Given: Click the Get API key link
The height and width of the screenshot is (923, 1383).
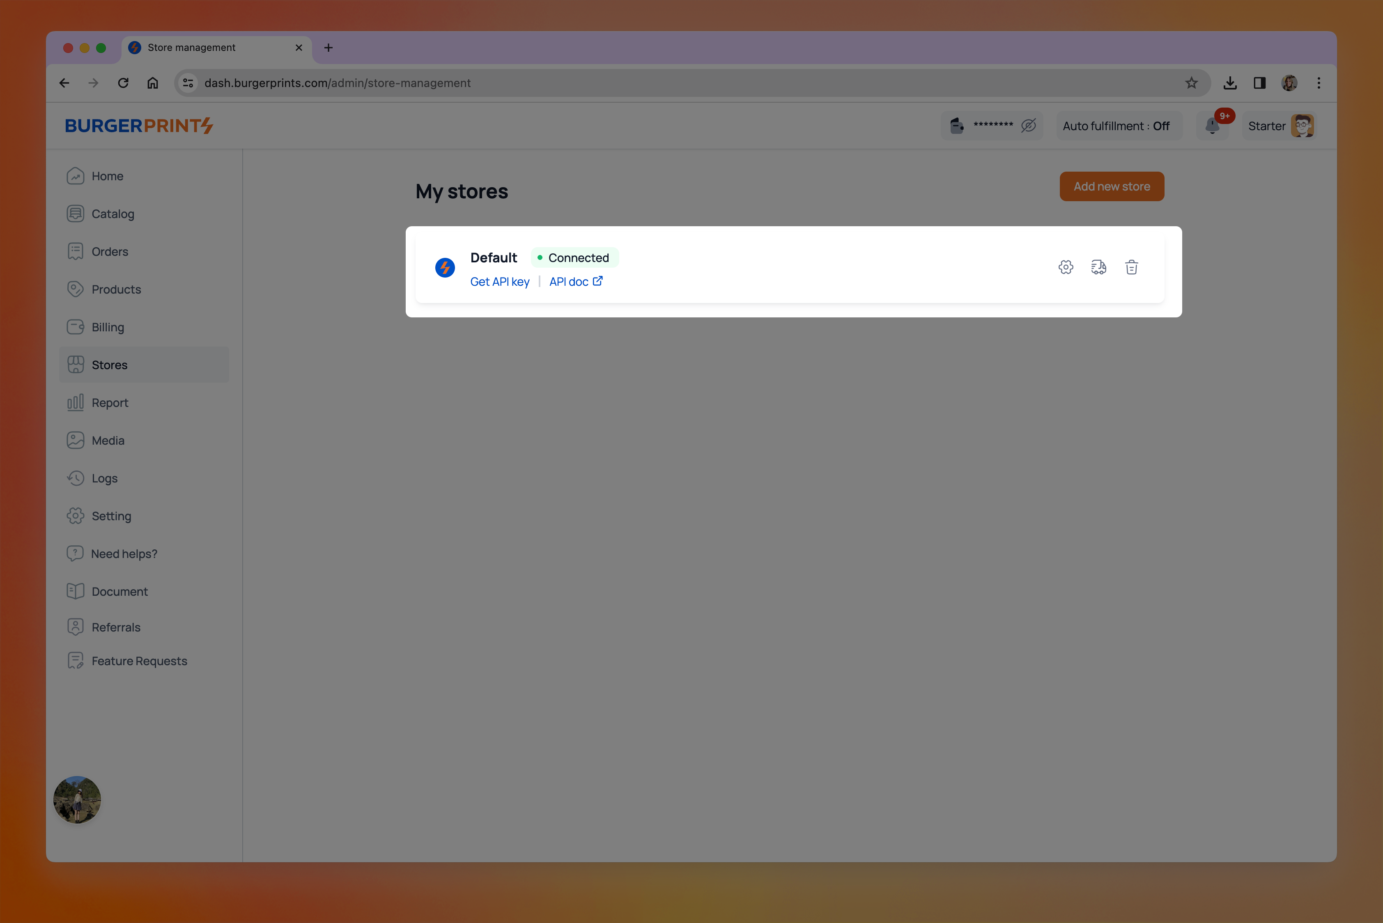Looking at the screenshot, I should 500,282.
